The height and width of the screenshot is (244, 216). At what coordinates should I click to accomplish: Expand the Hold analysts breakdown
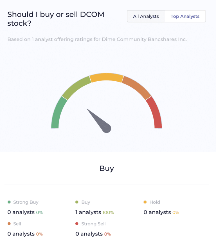[157, 212]
